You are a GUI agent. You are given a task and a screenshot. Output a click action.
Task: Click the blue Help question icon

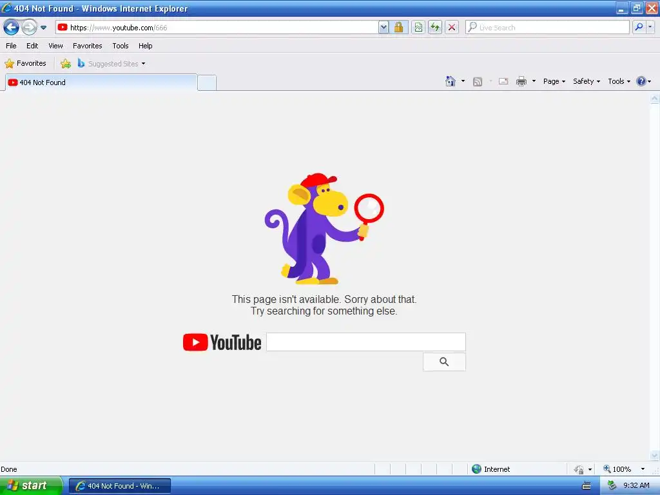pyautogui.click(x=641, y=81)
